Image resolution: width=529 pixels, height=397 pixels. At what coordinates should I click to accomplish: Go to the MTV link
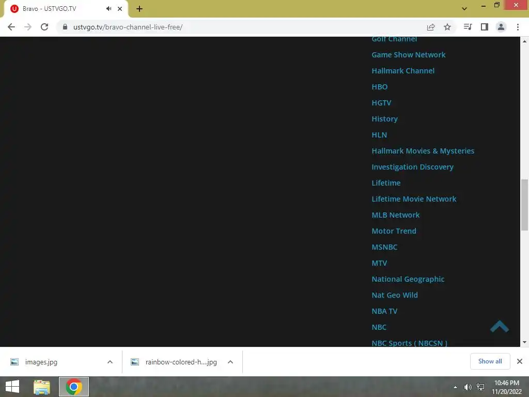379,263
